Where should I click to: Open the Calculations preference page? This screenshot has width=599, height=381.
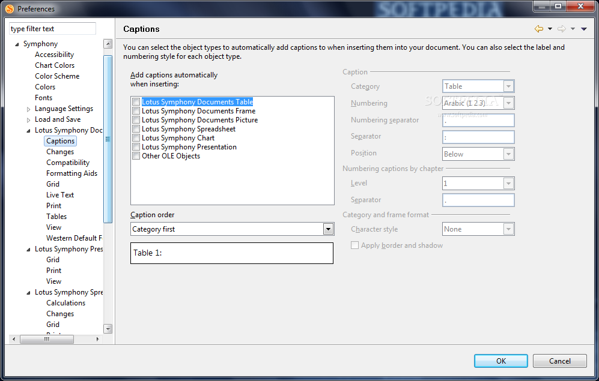pos(65,303)
